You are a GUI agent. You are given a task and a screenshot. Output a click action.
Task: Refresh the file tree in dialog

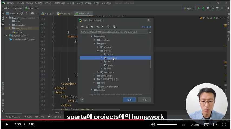click(x=108, y=27)
